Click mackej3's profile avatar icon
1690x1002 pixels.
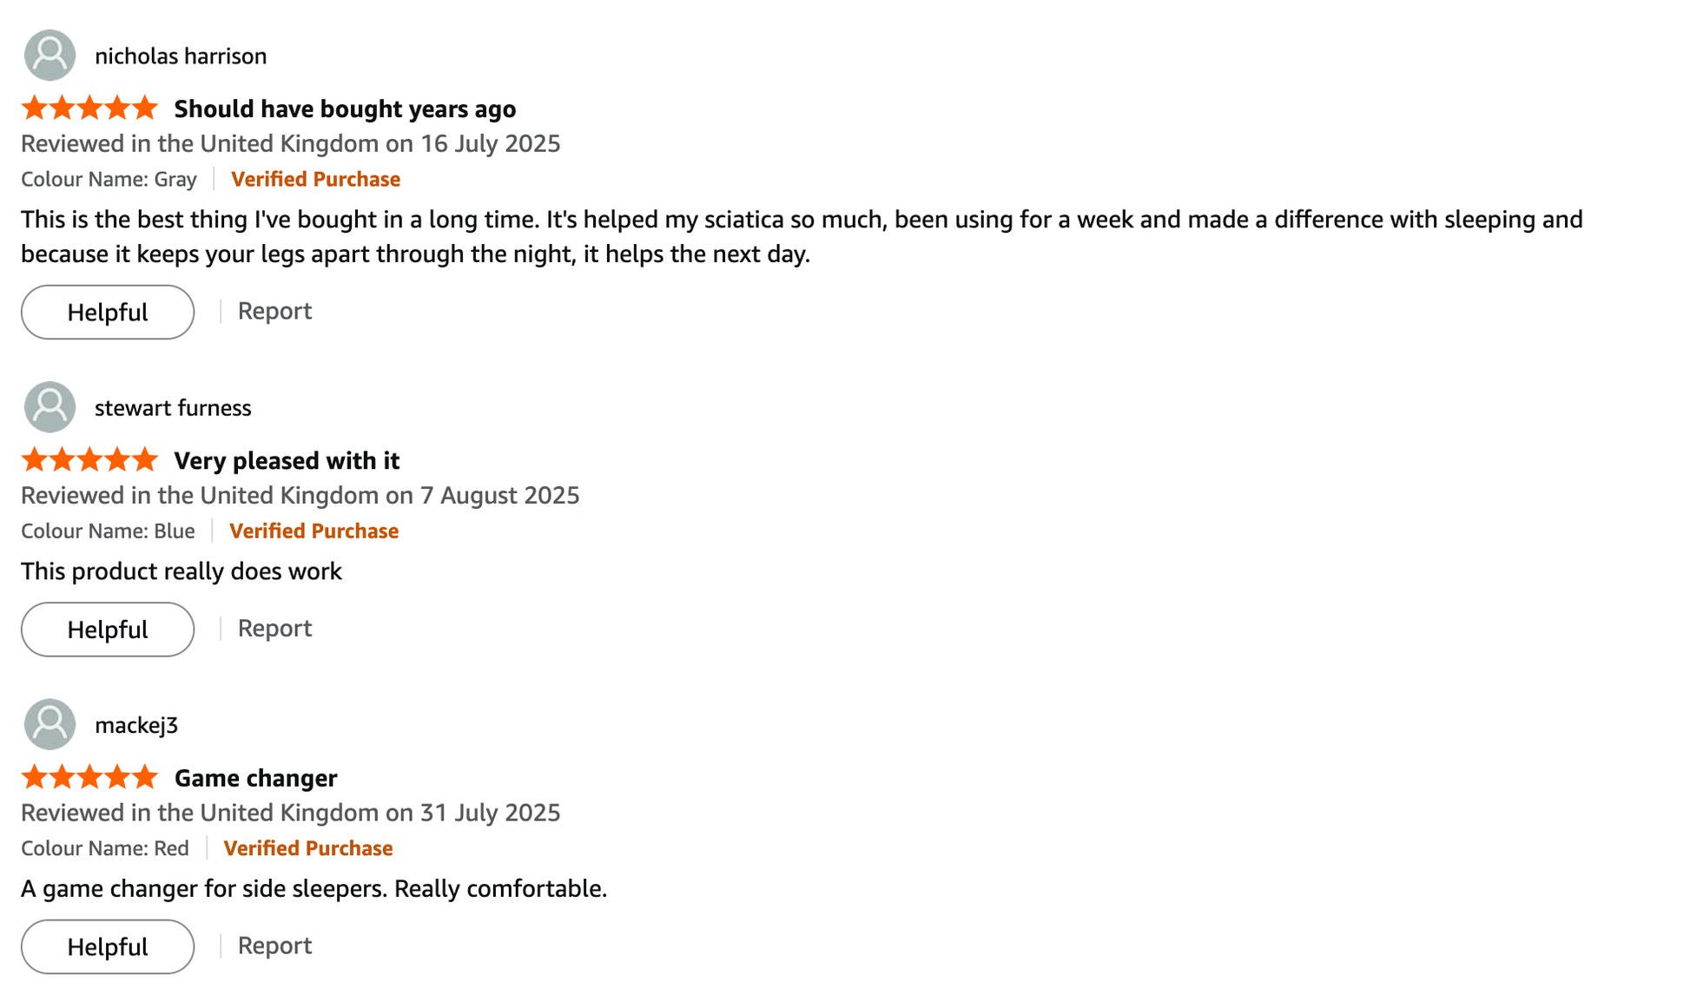coord(50,724)
